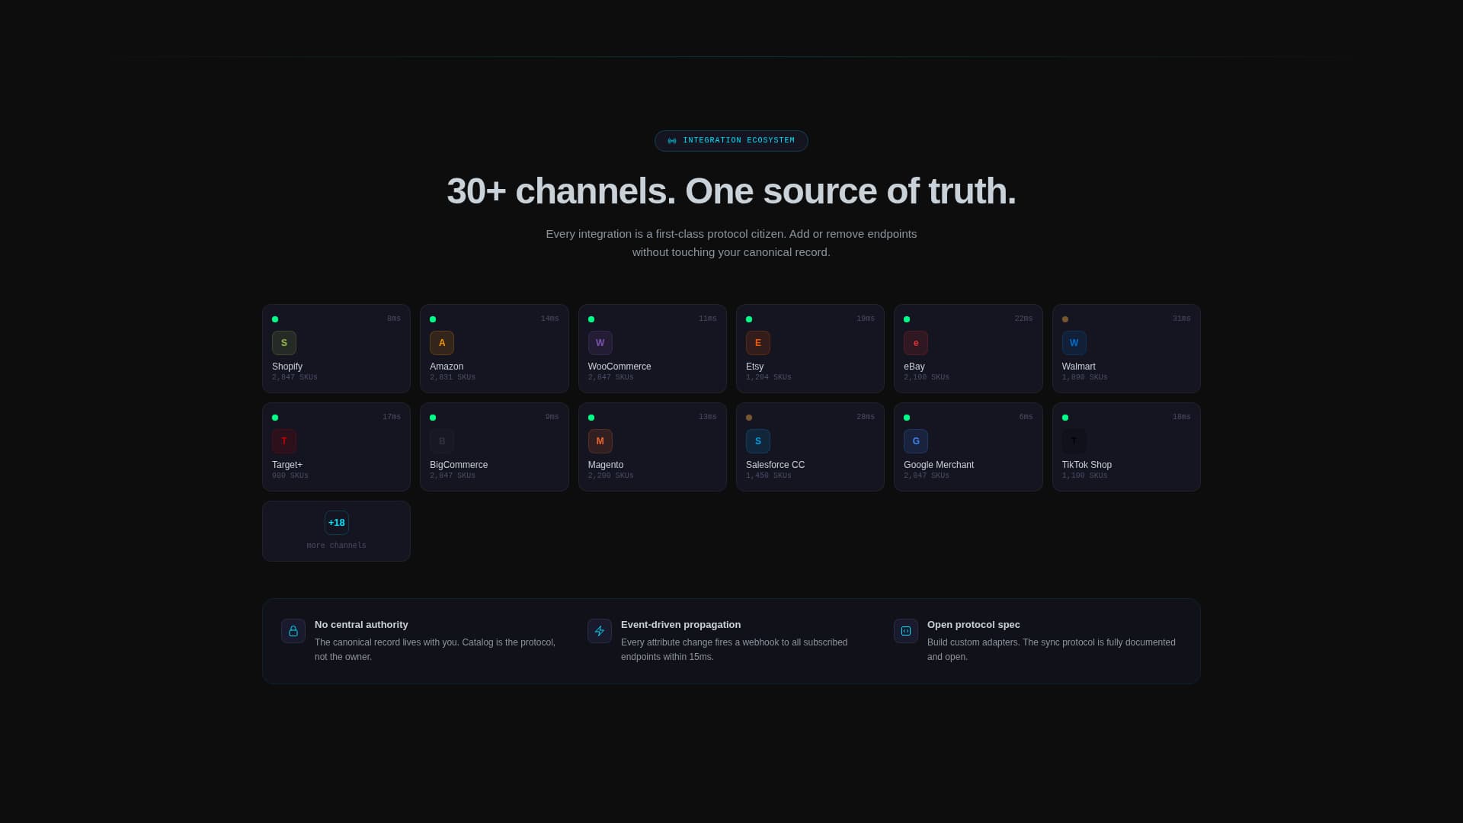
Task: Click the Amazon channel name
Action: [x=447, y=367]
